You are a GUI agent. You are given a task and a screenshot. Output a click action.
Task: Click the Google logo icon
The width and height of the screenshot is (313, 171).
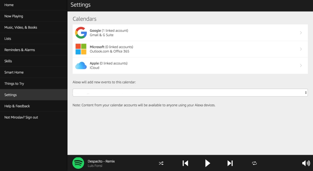tap(81, 33)
